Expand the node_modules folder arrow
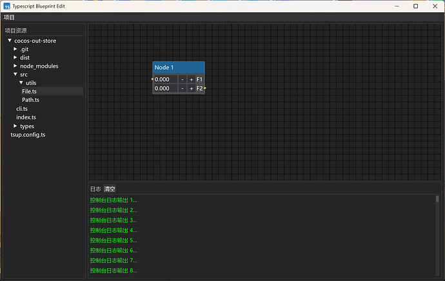The image size is (445, 281). 15,66
